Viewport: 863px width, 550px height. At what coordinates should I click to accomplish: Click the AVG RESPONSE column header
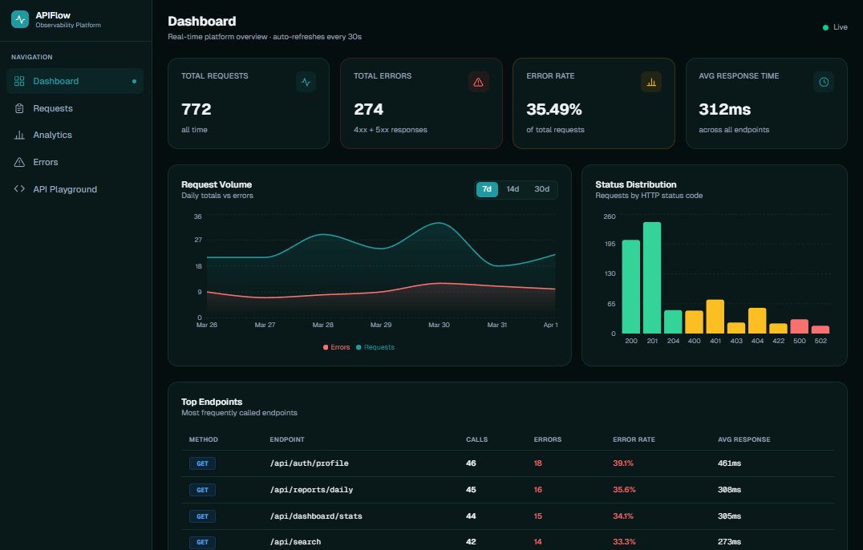[x=744, y=439]
